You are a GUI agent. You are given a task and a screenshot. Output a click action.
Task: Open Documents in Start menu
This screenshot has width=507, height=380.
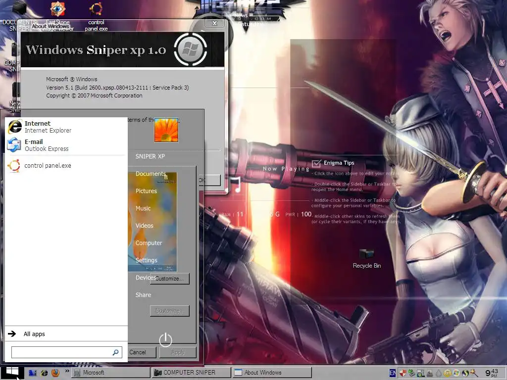click(x=151, y=174)
